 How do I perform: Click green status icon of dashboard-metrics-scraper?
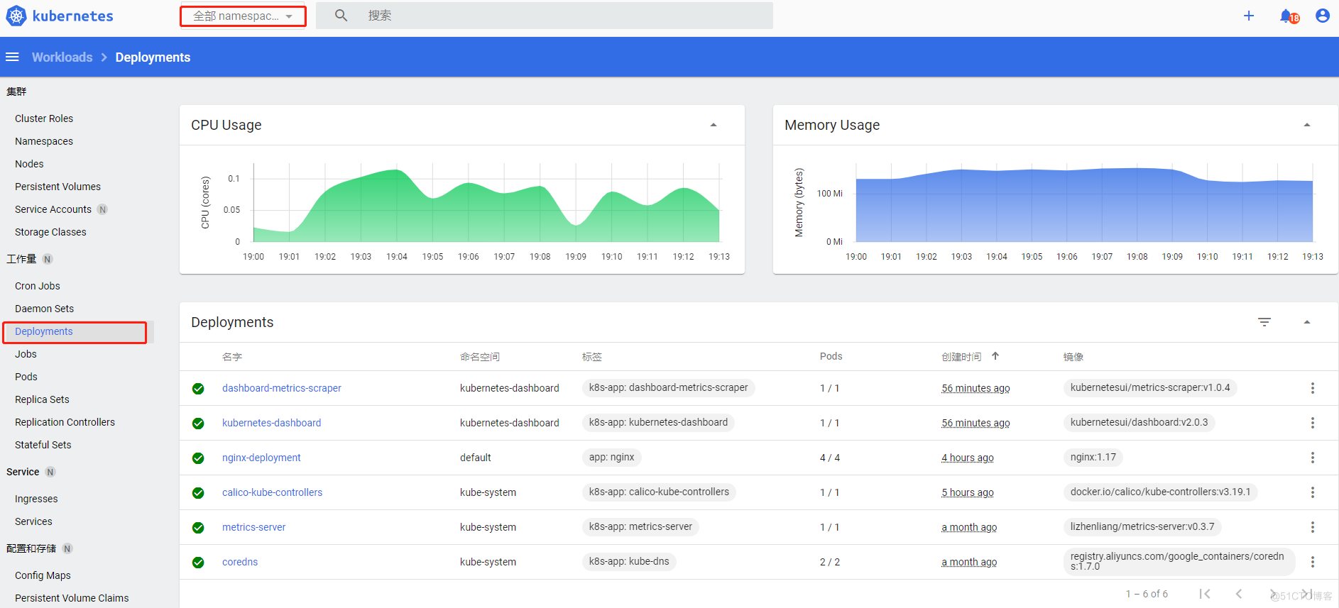click(198, 389)
